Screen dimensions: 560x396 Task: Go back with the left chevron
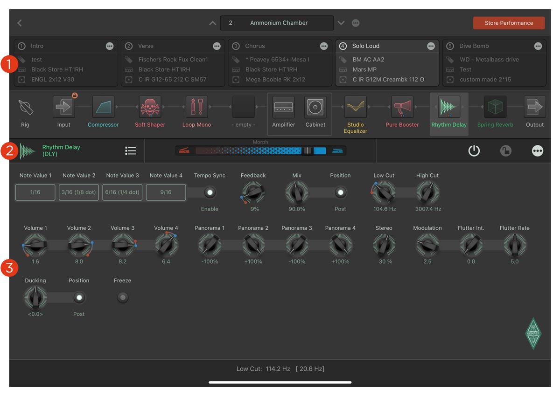[x=20, y=23]
